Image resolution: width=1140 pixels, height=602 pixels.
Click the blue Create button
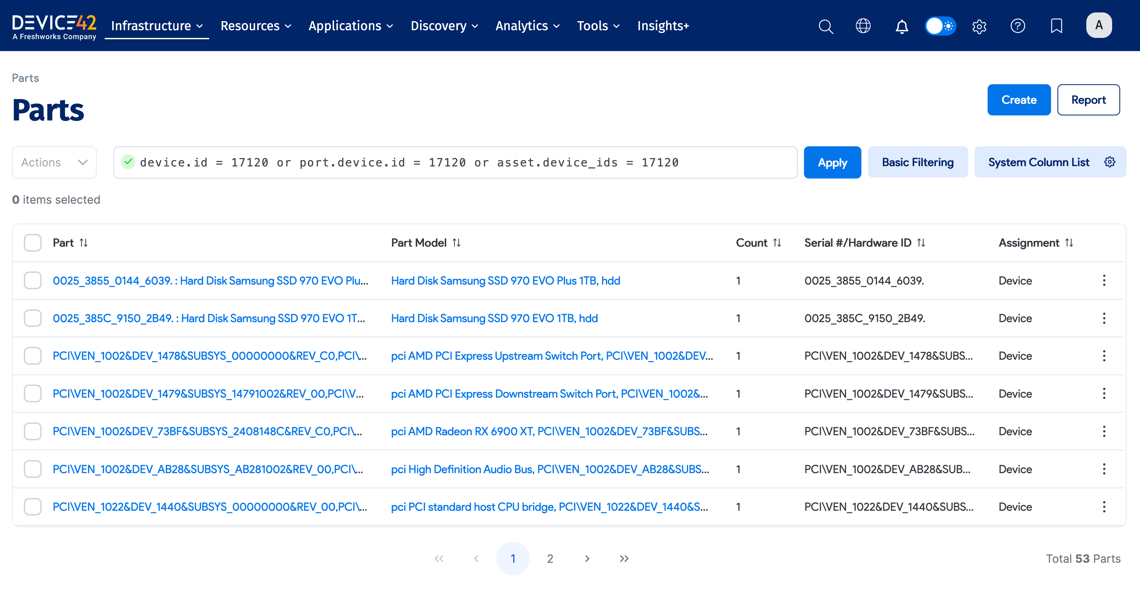tap(1018, 100)
